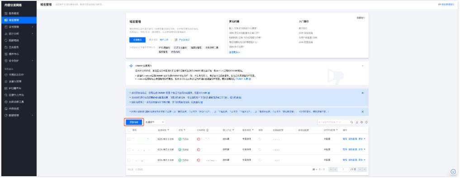The width and height of the screenshot is (460, 178).
Task: Click the 自助诊断工具 tag in intro card
Action: pos(212,47)
